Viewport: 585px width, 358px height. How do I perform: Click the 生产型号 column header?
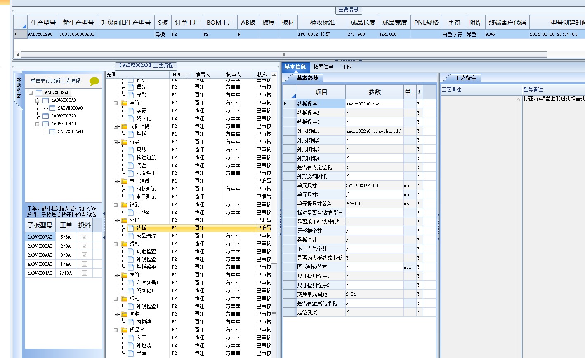pyautogui.click(x=43, y=22)
